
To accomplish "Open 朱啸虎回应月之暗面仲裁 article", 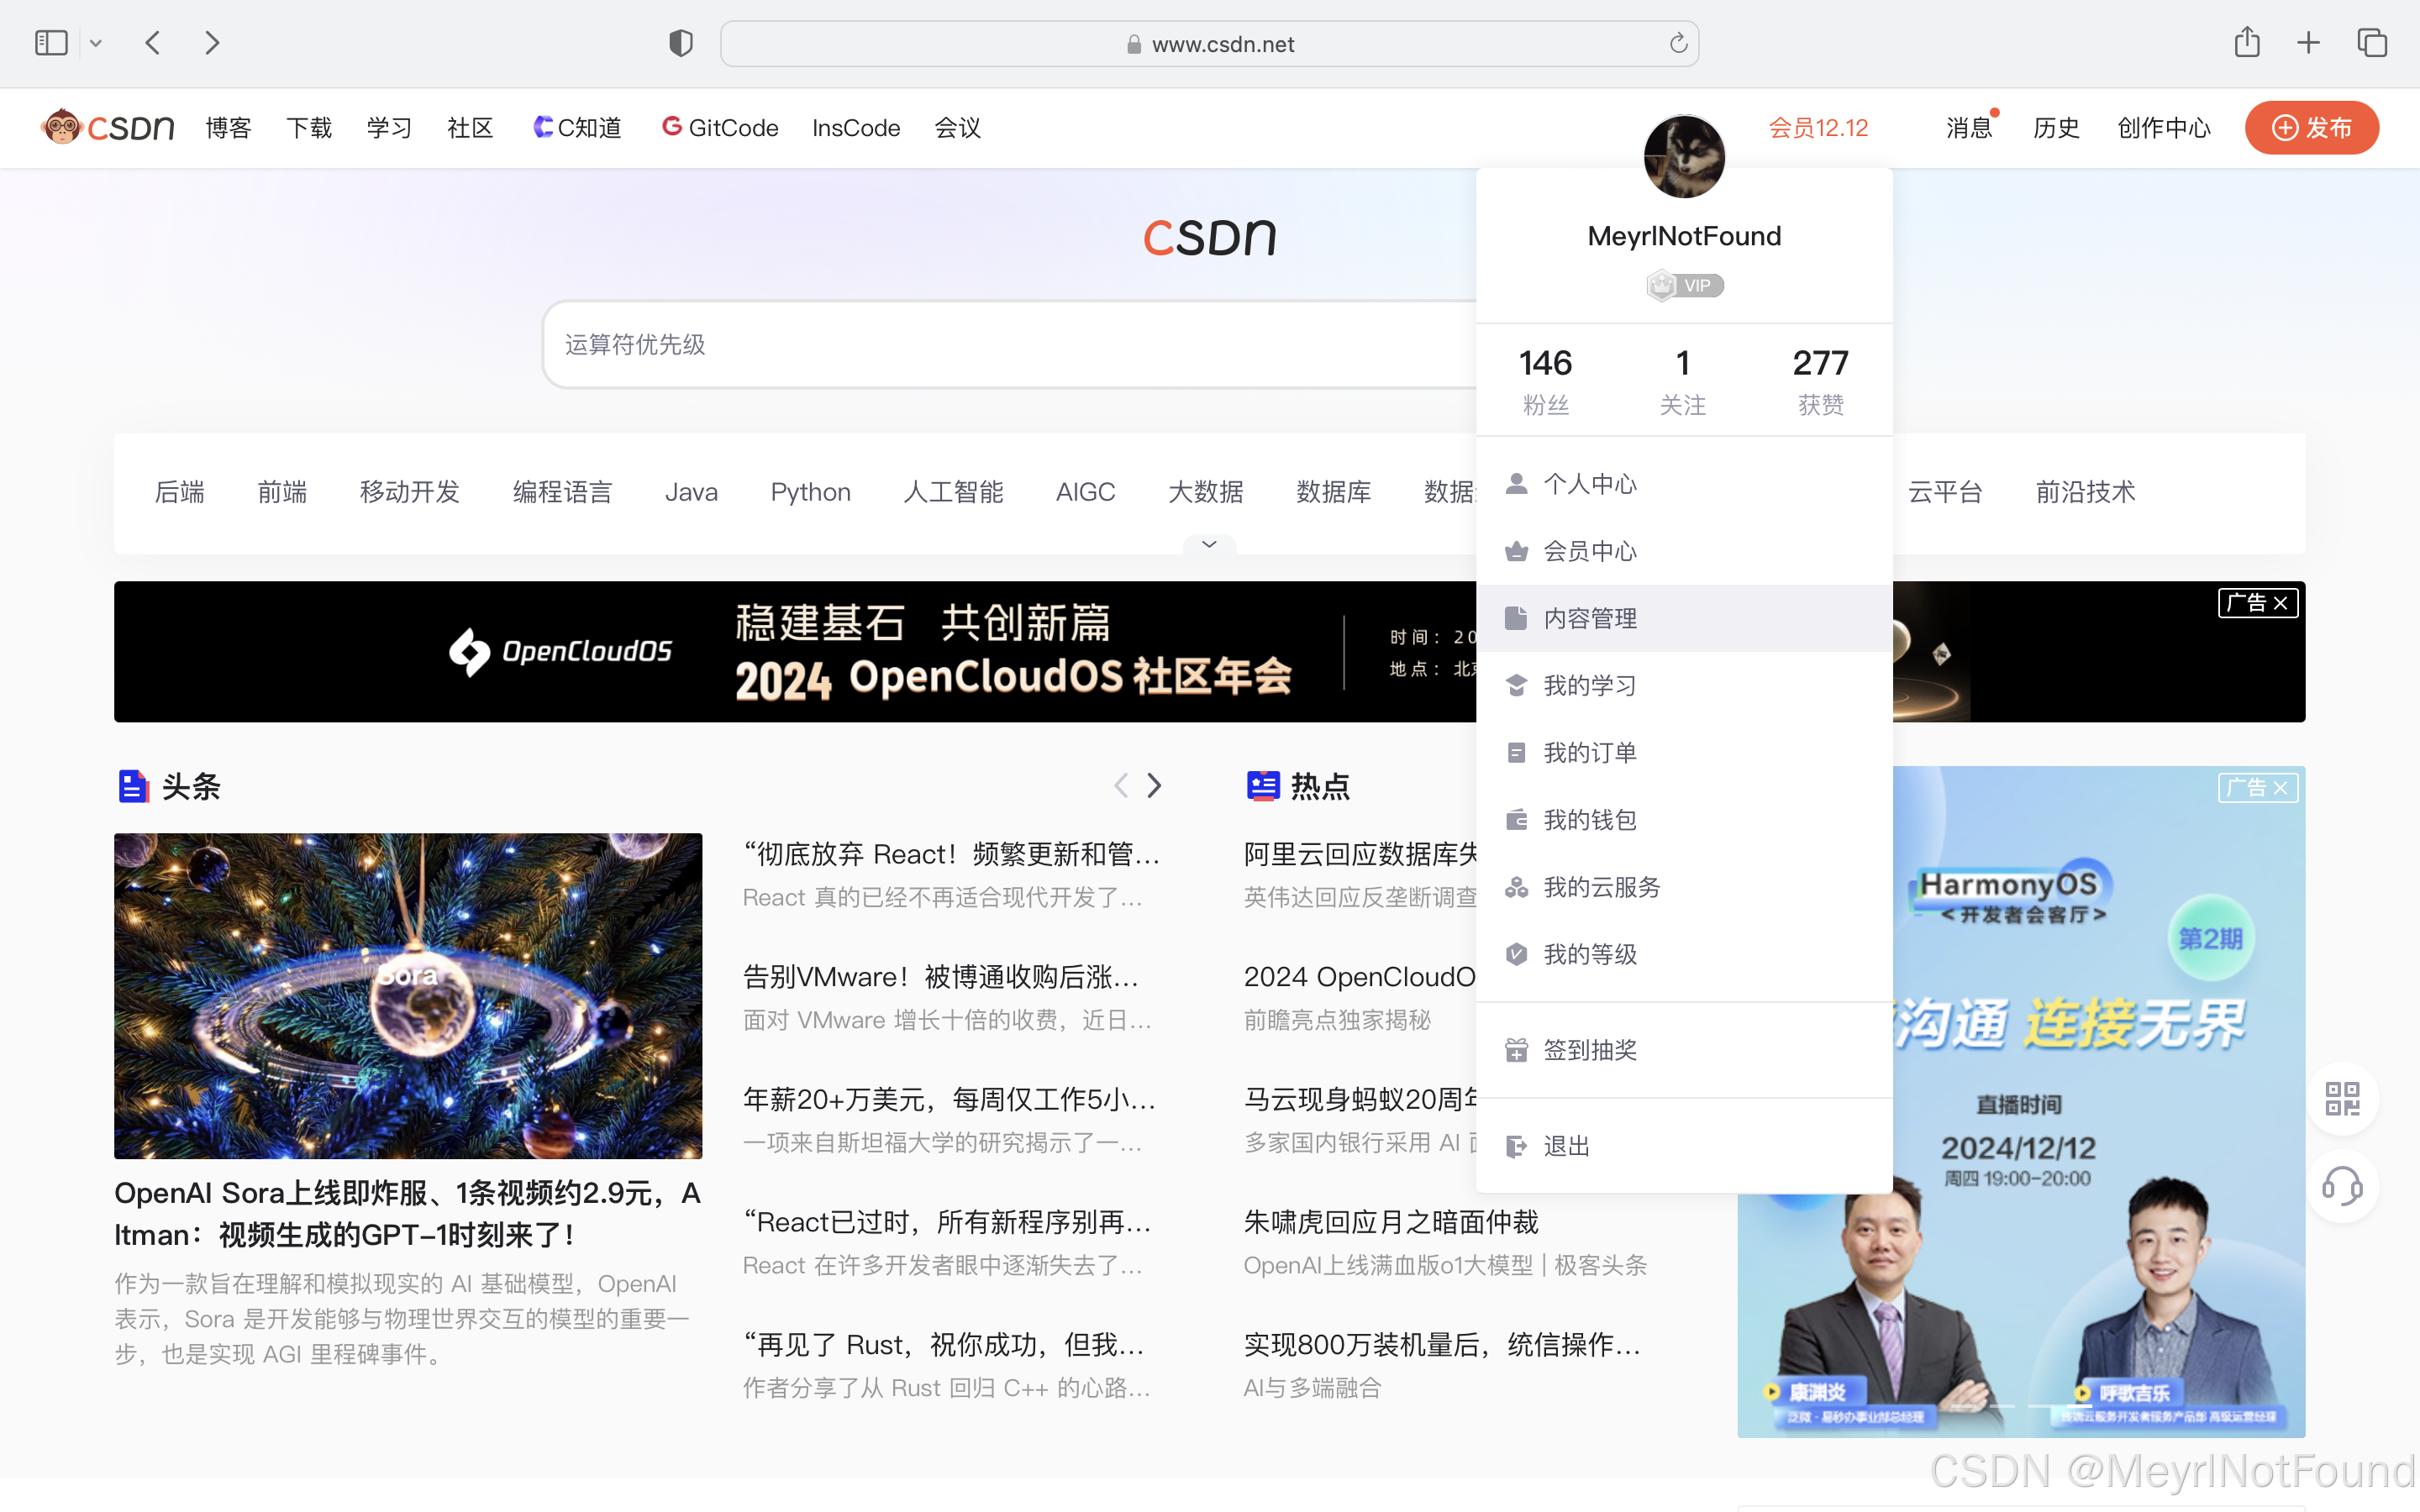I will pyautogui.click(x=1391, y=1222).
